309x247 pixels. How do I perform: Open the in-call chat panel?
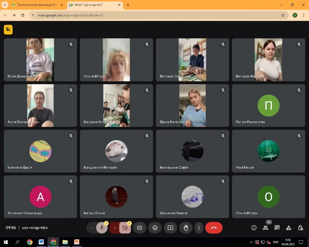pyautogui.click(x=277, y=228)
